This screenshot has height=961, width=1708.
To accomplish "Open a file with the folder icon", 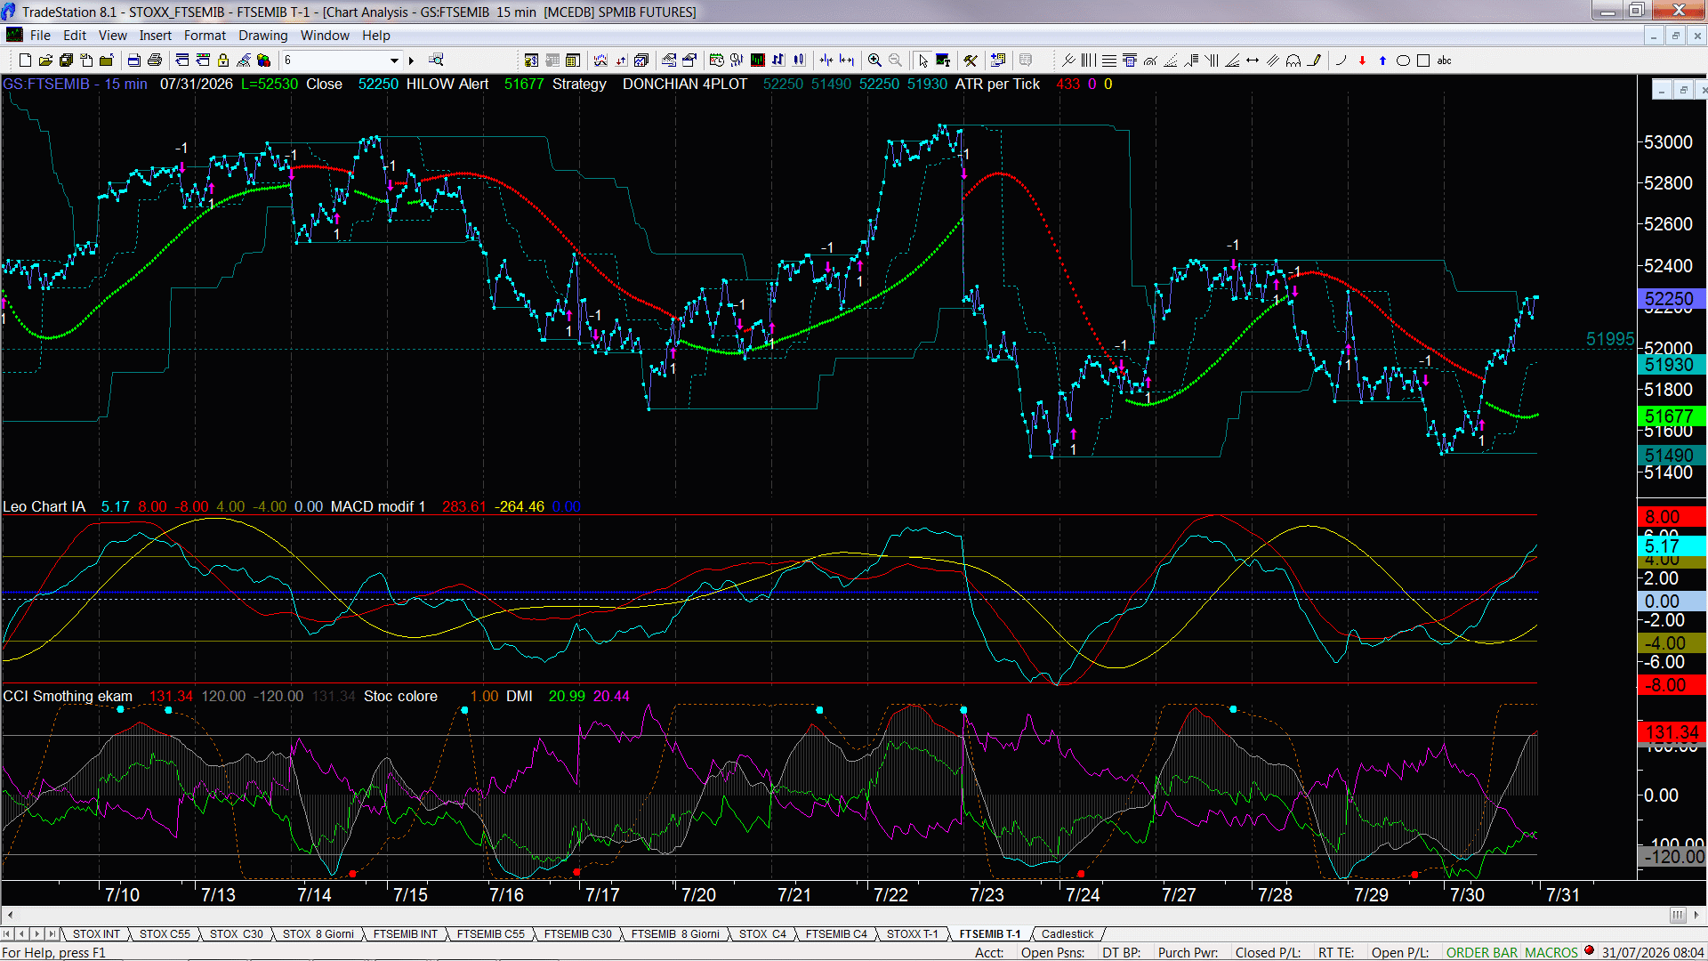I will coord(45,61).
